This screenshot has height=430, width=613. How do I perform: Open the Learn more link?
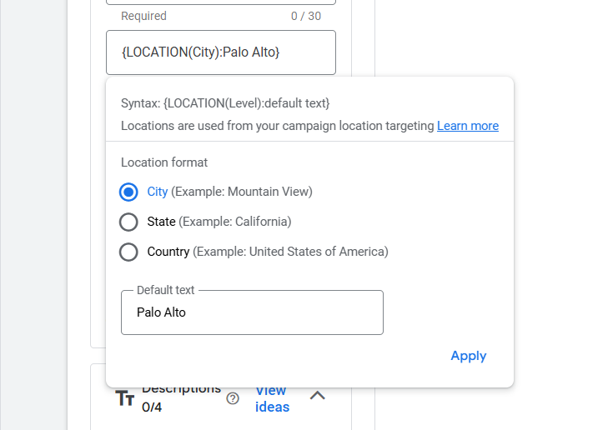467,126
